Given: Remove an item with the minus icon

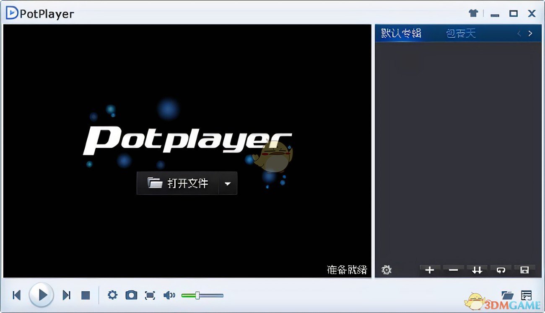Looking at the screenshot, I should 453,270.
